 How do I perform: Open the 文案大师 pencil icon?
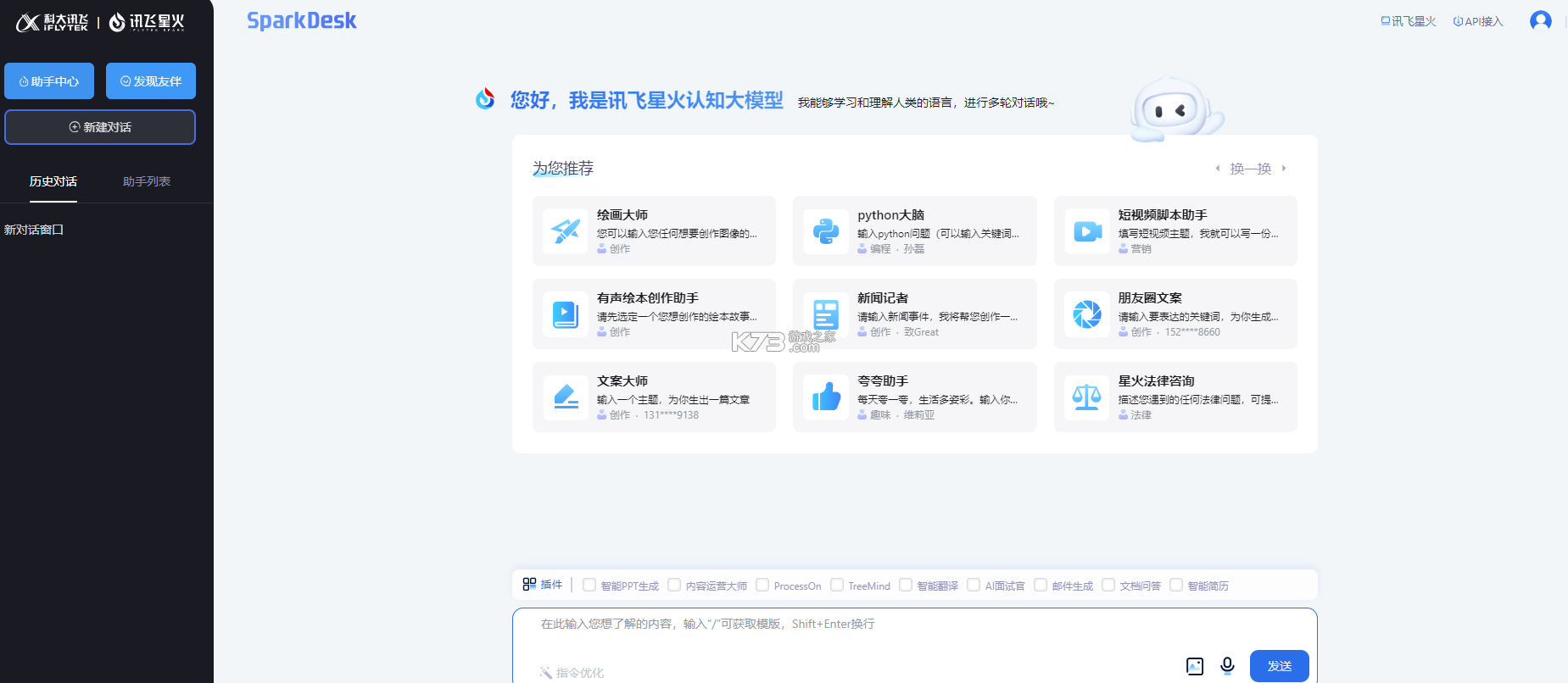pyautogui.click(x=566, y=397)
